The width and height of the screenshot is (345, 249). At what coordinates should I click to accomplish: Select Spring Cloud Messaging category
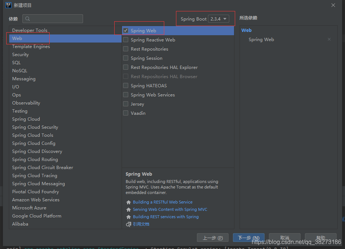tap(65, 184)
